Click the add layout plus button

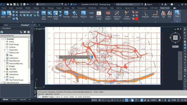29,99
